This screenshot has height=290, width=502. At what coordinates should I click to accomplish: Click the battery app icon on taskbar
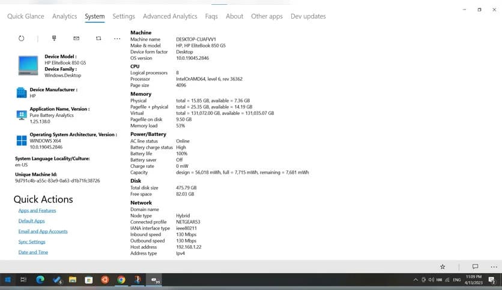[156, 280]
